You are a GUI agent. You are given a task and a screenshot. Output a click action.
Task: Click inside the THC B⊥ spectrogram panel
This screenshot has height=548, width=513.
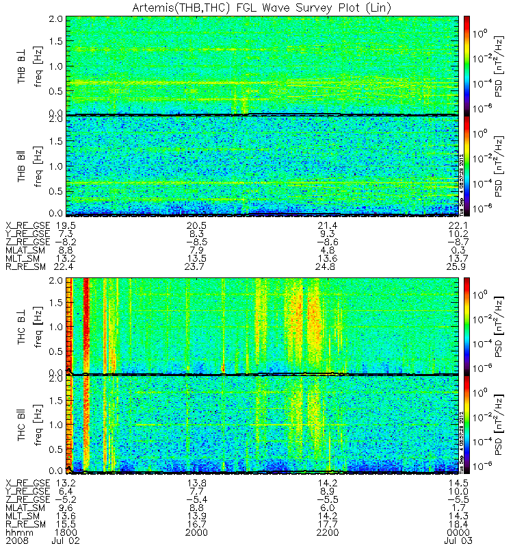pos(262,326)
